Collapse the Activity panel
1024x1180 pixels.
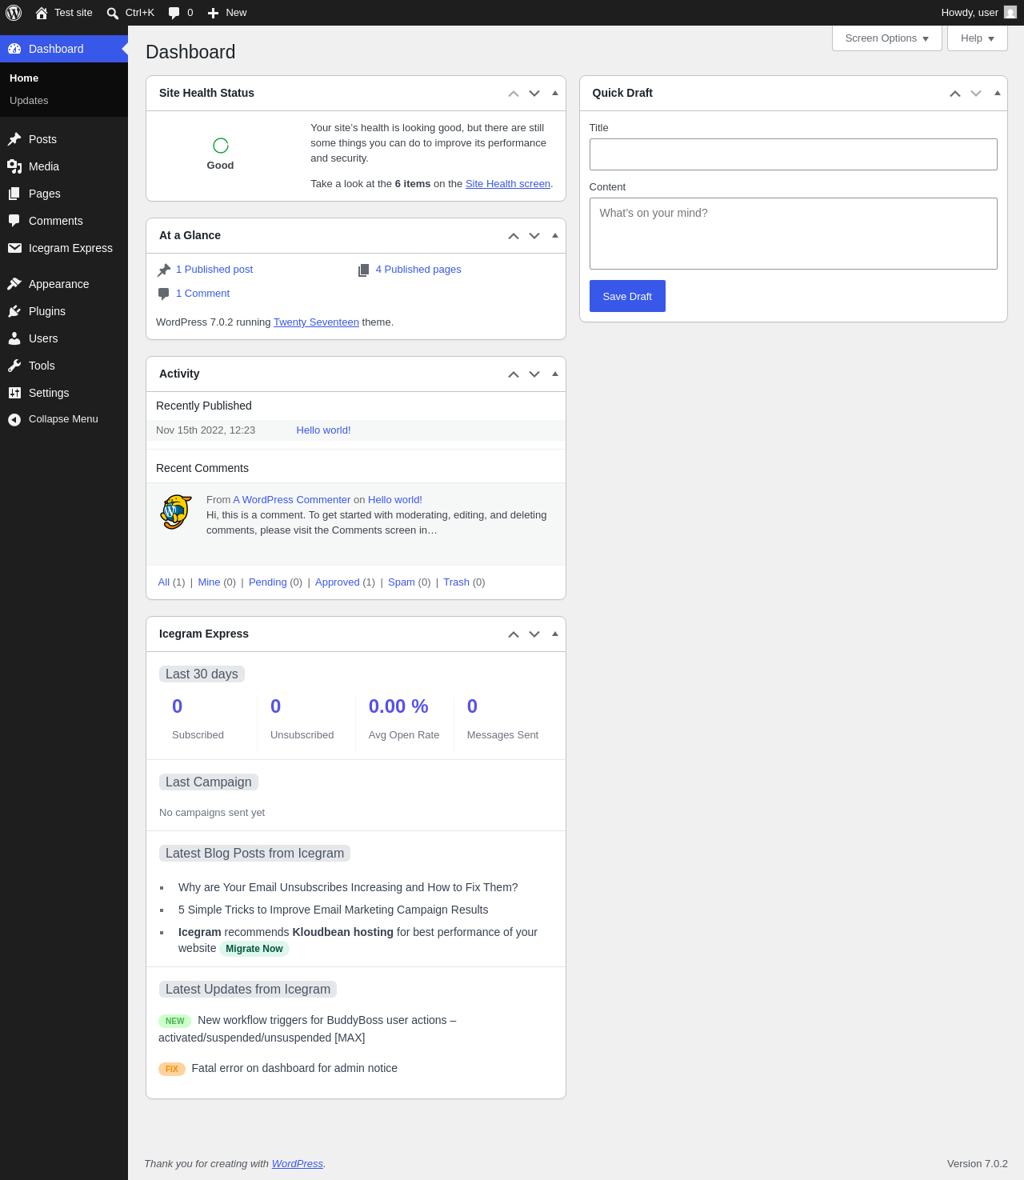(x=555, y=374)
